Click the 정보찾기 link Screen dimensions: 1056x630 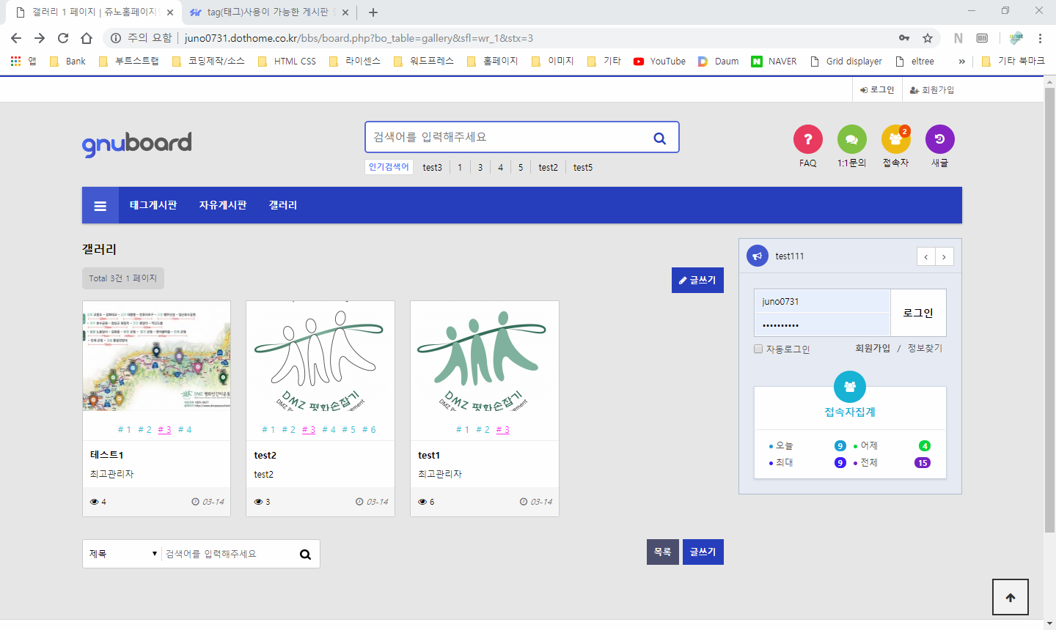pyautogui.click(x=925, y=348)
